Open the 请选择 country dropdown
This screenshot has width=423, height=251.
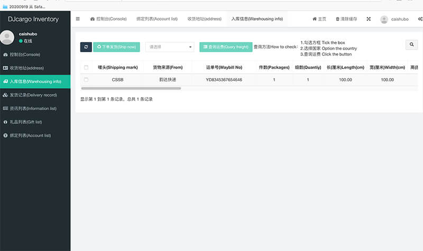point(170,47)
